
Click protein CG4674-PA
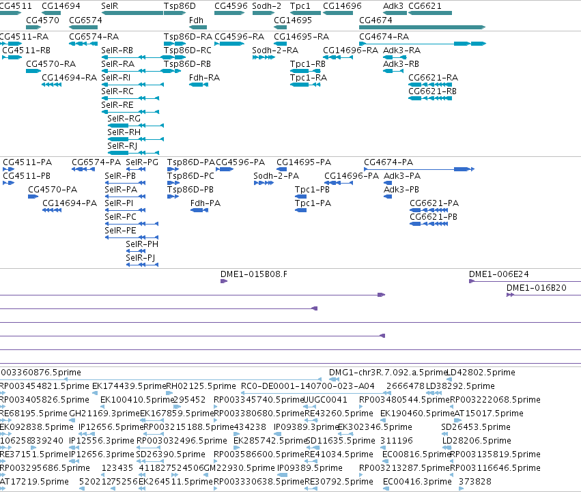pyautogui.click(x=419, y=169)
